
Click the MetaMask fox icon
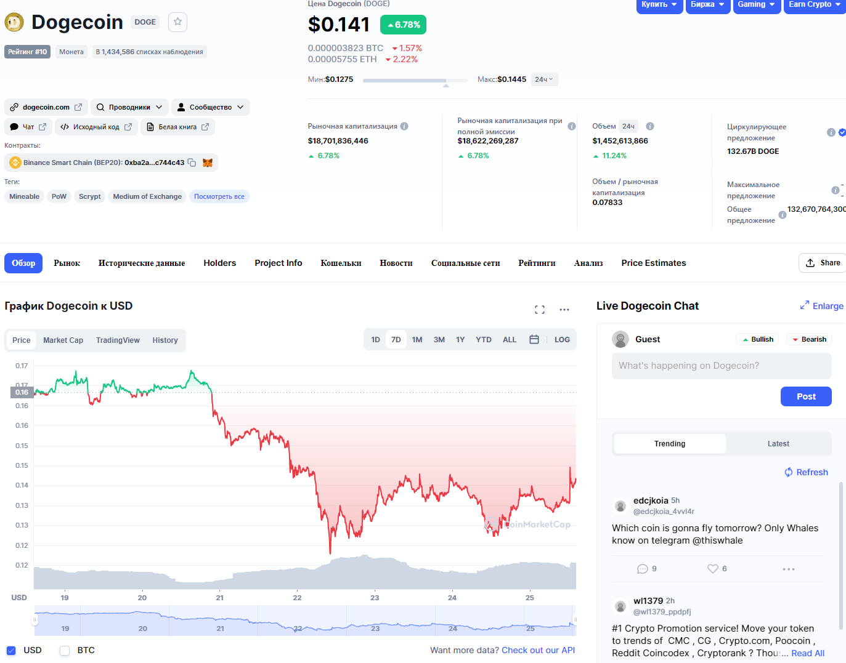point(208,163)
